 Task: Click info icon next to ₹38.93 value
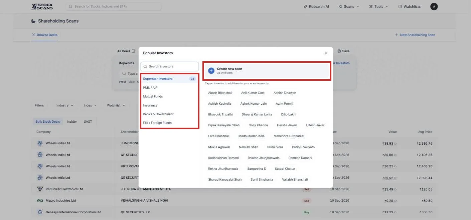[x=396, y=144]
